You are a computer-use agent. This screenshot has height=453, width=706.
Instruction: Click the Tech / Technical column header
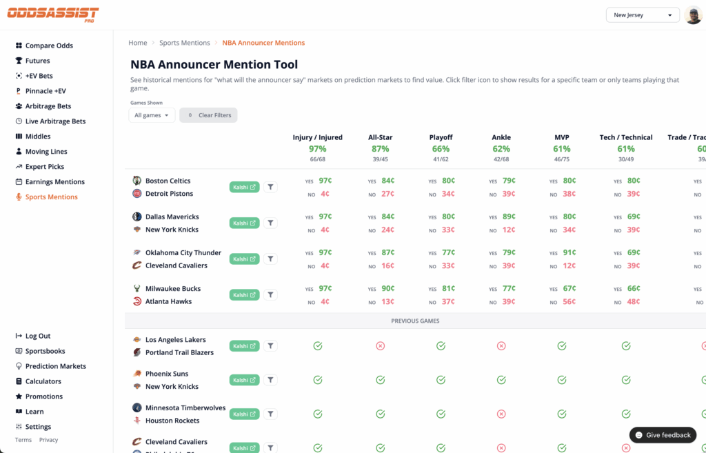pos(626,137)
